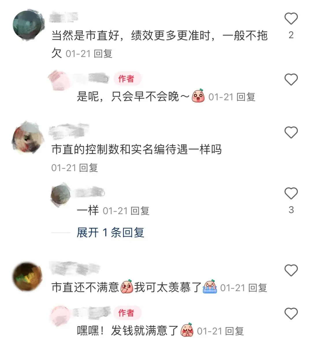Reply to author's 只会早不会晚 comment
This screenshot has width=312, height=347.
point(246,97)
